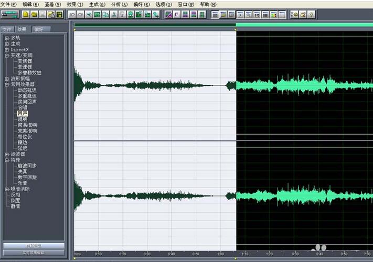Click the scissors Cut icon in toolbar
Image resolution: width=373 pixels, height=262 pixels.
(x=114, y=15)
